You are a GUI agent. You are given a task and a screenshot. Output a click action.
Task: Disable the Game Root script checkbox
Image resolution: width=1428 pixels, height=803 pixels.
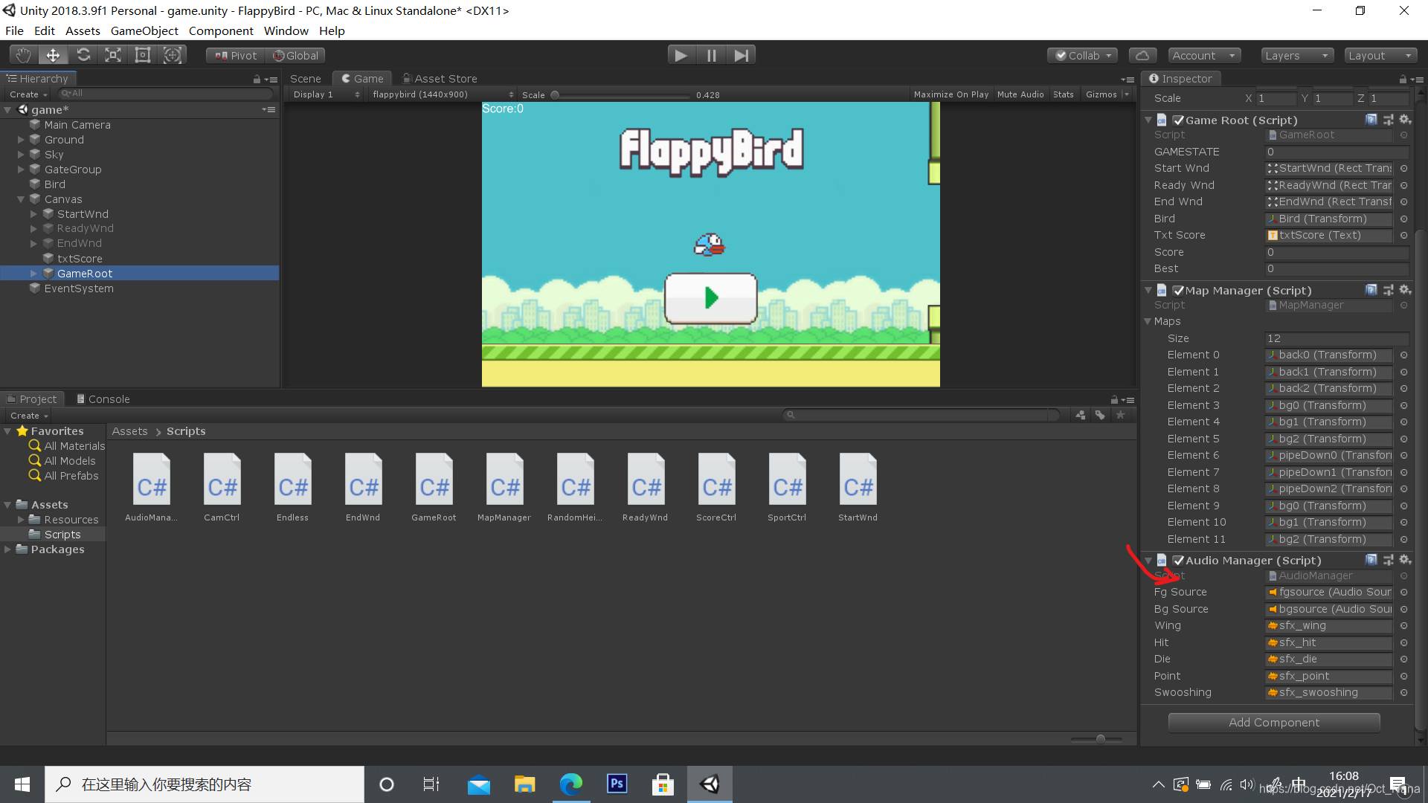pos(1178,120)
